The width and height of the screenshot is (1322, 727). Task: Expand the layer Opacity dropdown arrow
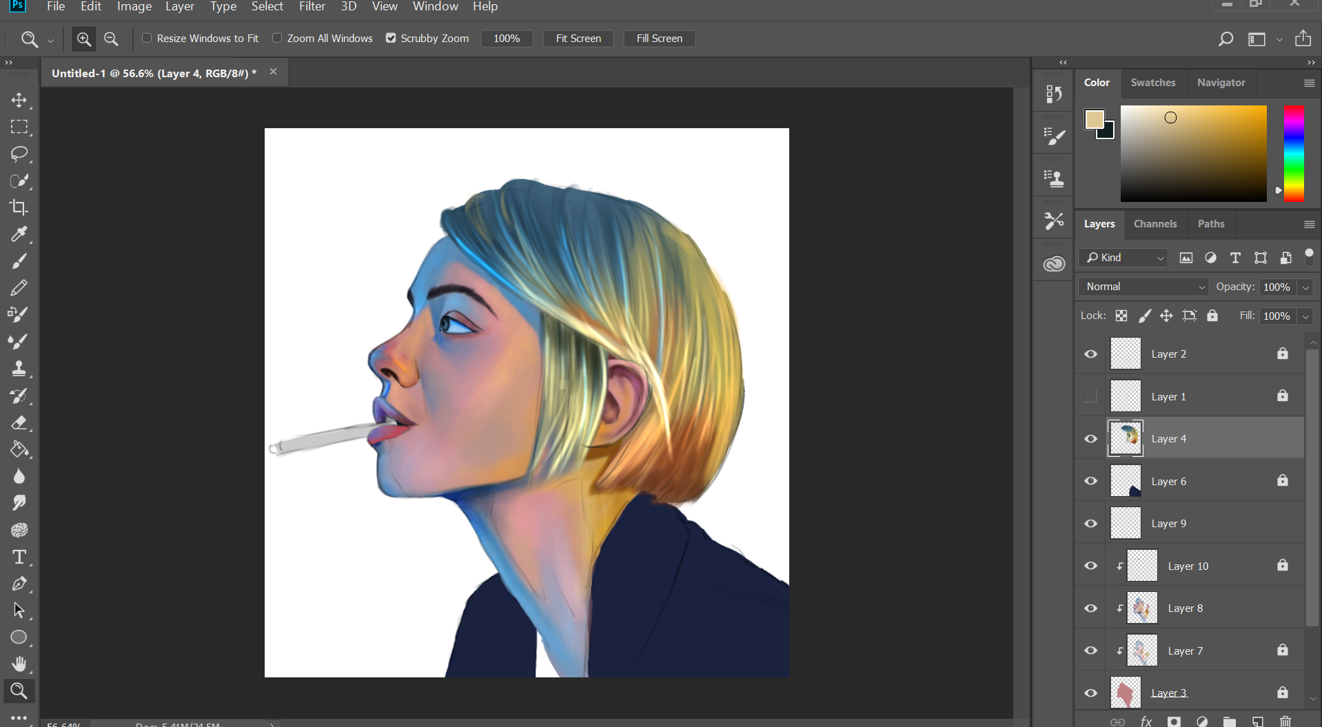1305,287
